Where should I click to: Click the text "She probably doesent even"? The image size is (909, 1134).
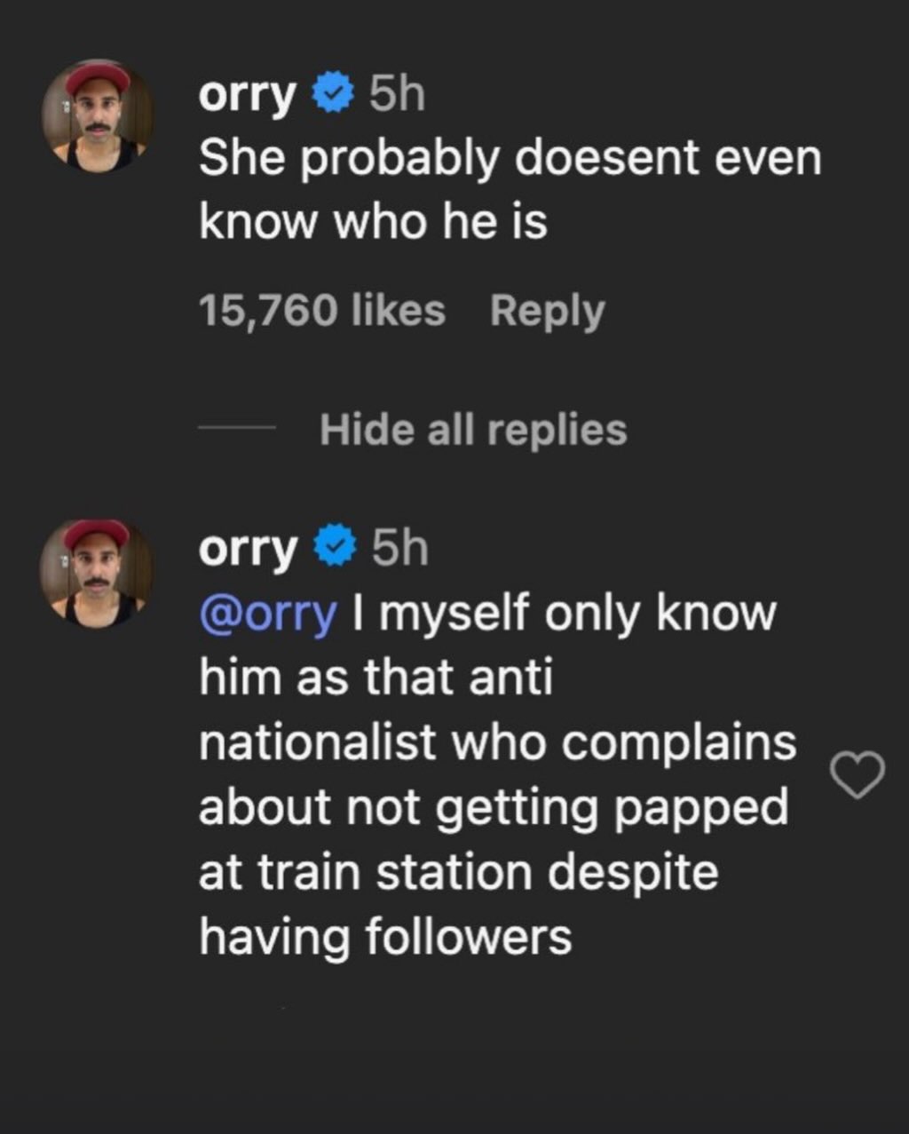510,159
